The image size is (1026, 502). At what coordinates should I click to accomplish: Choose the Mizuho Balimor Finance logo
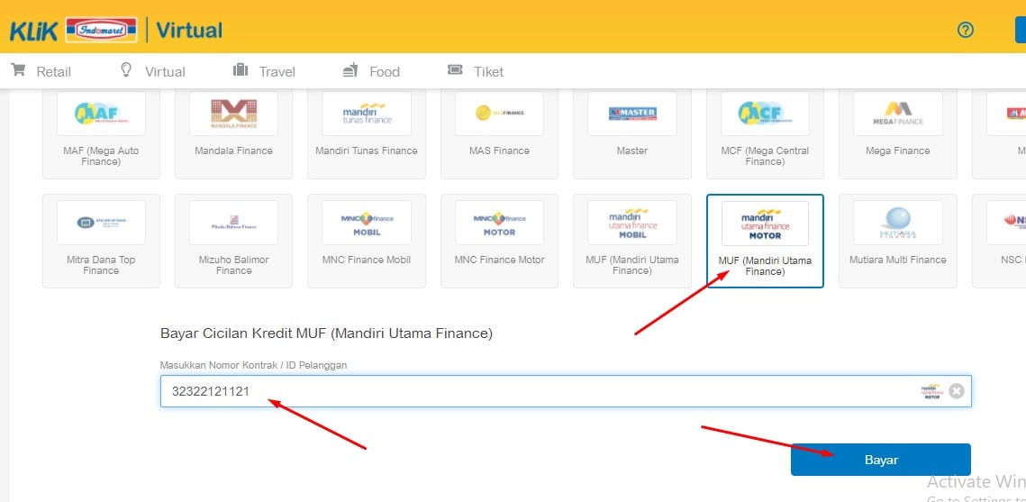pyautogui.click(x=233, y=223)
